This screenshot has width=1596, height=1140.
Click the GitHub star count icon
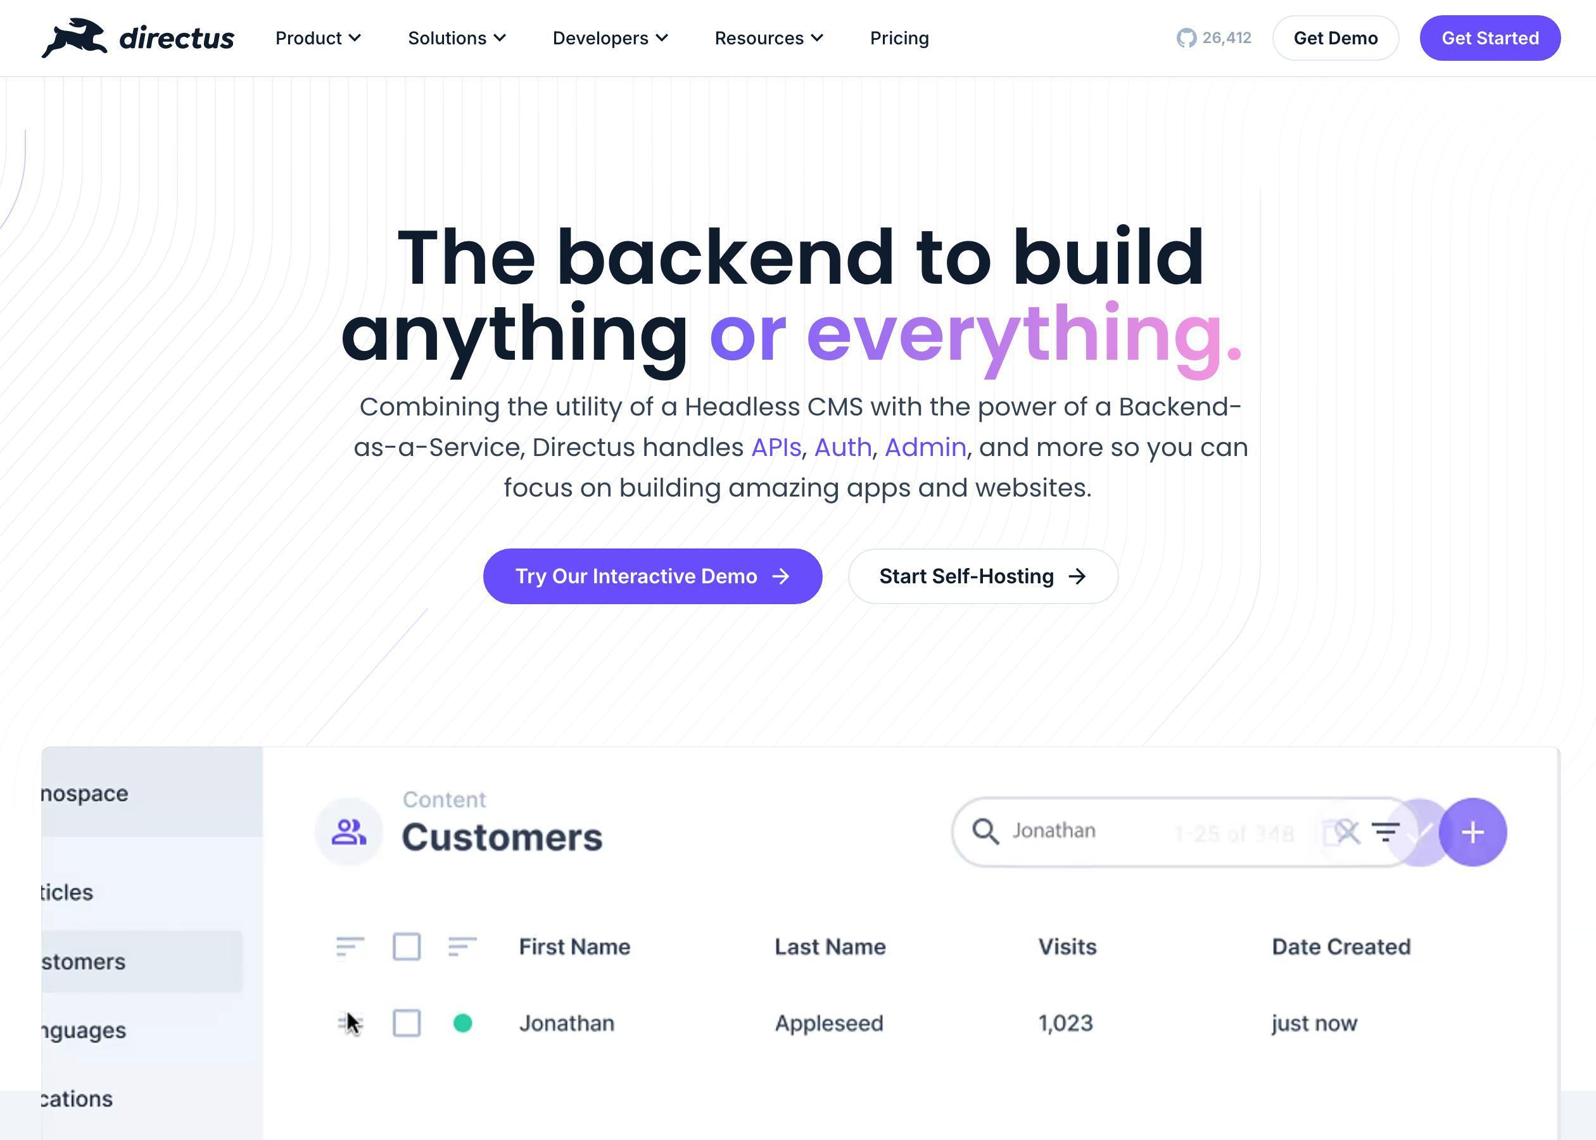tap(1184, 37)
